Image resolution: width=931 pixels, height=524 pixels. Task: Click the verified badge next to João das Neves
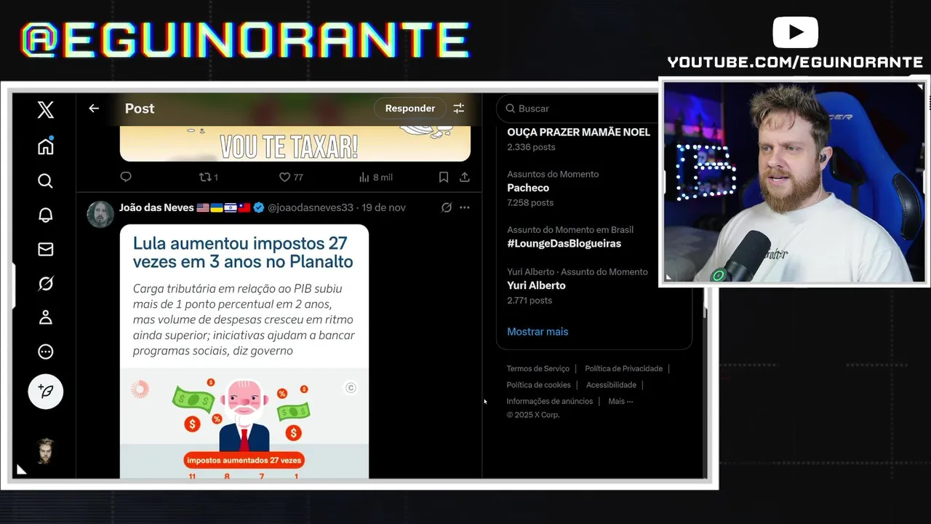point(259,207)
